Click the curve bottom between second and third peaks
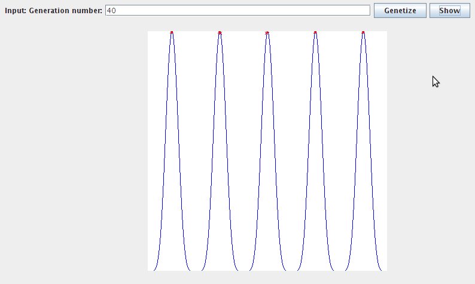The image size is (475, 284). tap(243, 270)
